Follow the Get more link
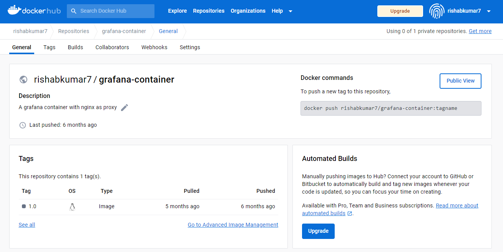The width and height of the screenshot is (503, 252). pyautogui.click(x=480, y=31)
